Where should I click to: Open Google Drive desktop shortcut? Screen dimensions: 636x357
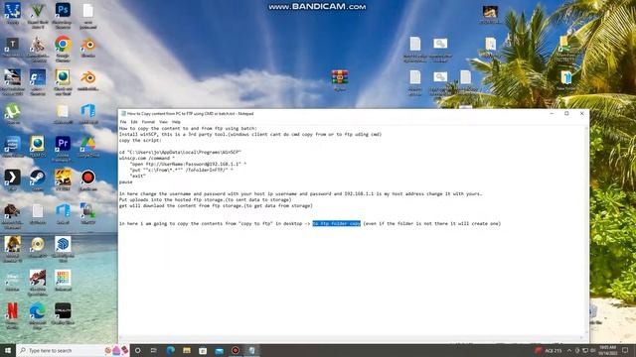coord(88,147)
